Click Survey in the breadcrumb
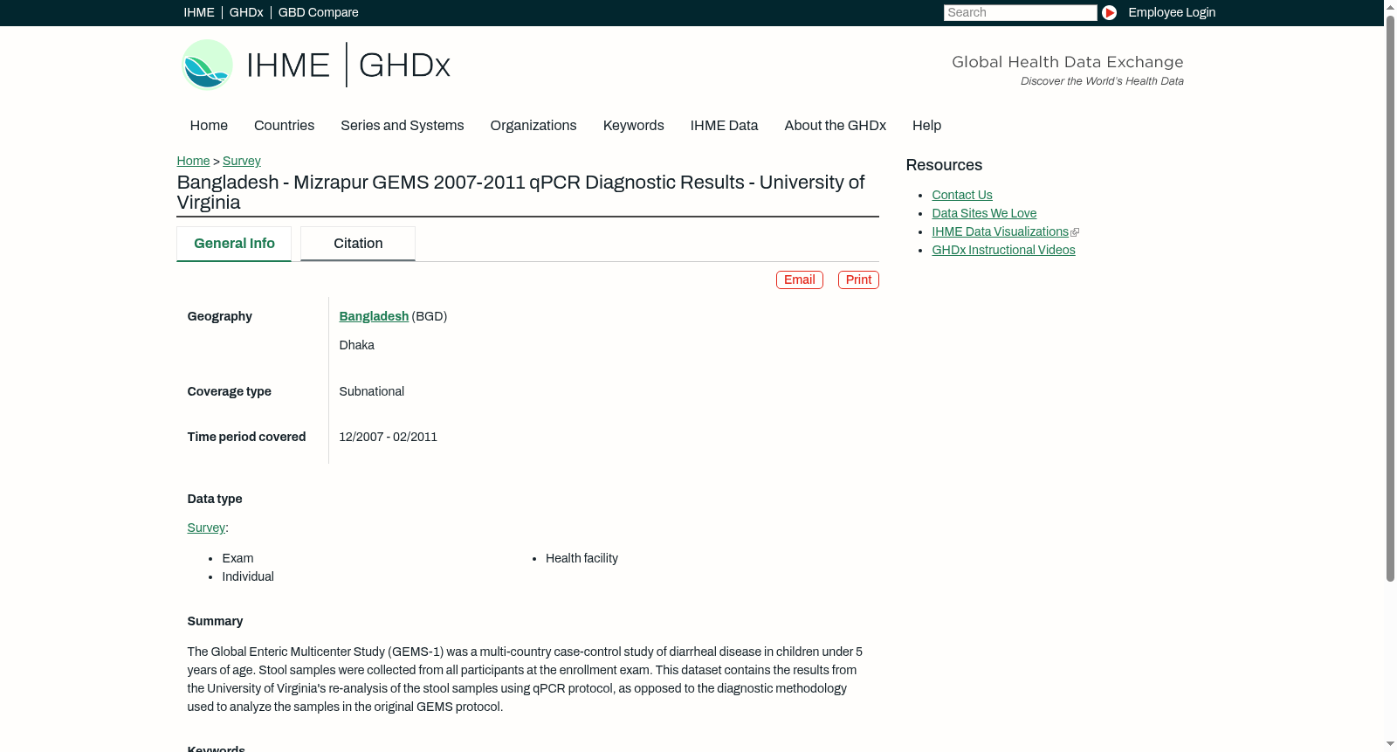This screenshot has height=752, width=1397. click(242, 161)
